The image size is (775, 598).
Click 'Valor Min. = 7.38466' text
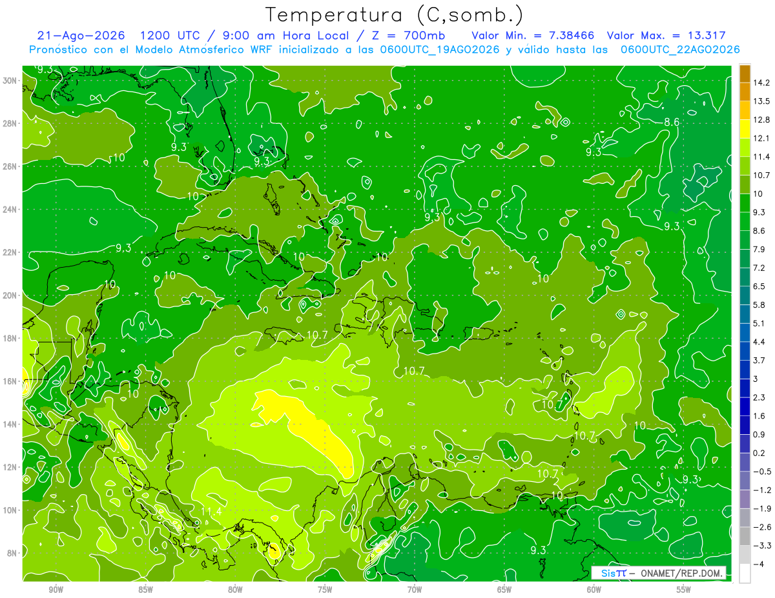coord(533,35)
